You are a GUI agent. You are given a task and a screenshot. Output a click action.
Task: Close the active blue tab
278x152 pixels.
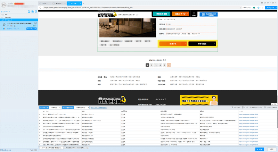81,3
